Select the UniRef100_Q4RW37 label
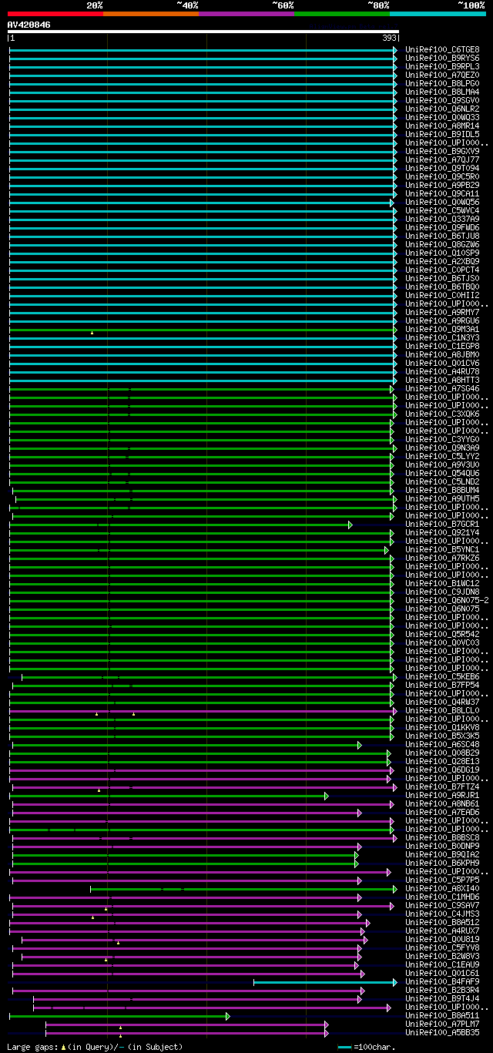 point(442,702)
